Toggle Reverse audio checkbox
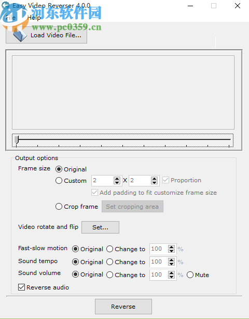The height and width of the screenshot is (319, 249). tap(44, 287)
